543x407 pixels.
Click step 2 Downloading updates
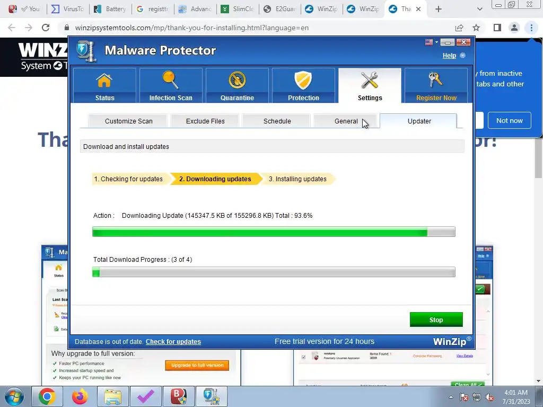(215, 179)
